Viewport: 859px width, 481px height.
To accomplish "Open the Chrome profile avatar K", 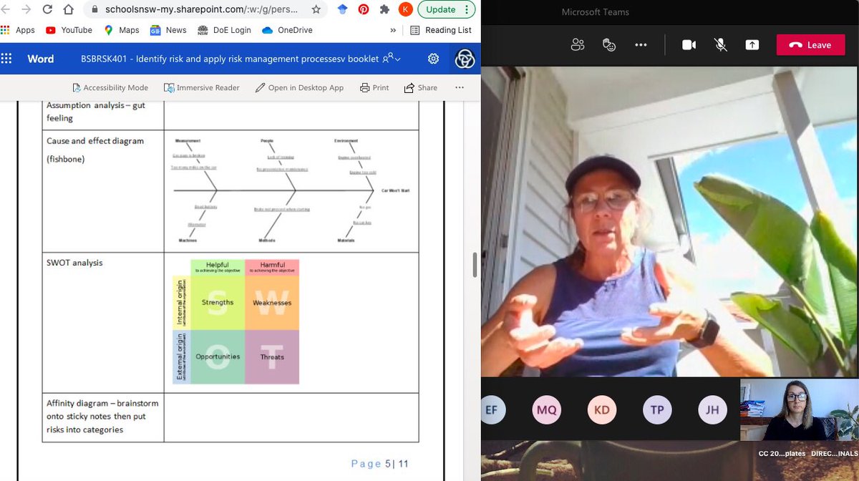I will pos(406,9).
